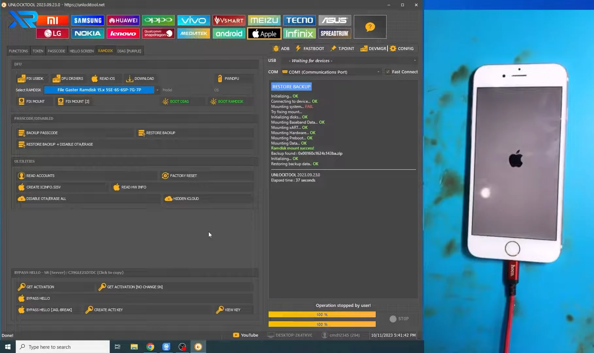Click the STOP operation button
The width and height of the screenshot is (594, 353).
click(399, 319)
